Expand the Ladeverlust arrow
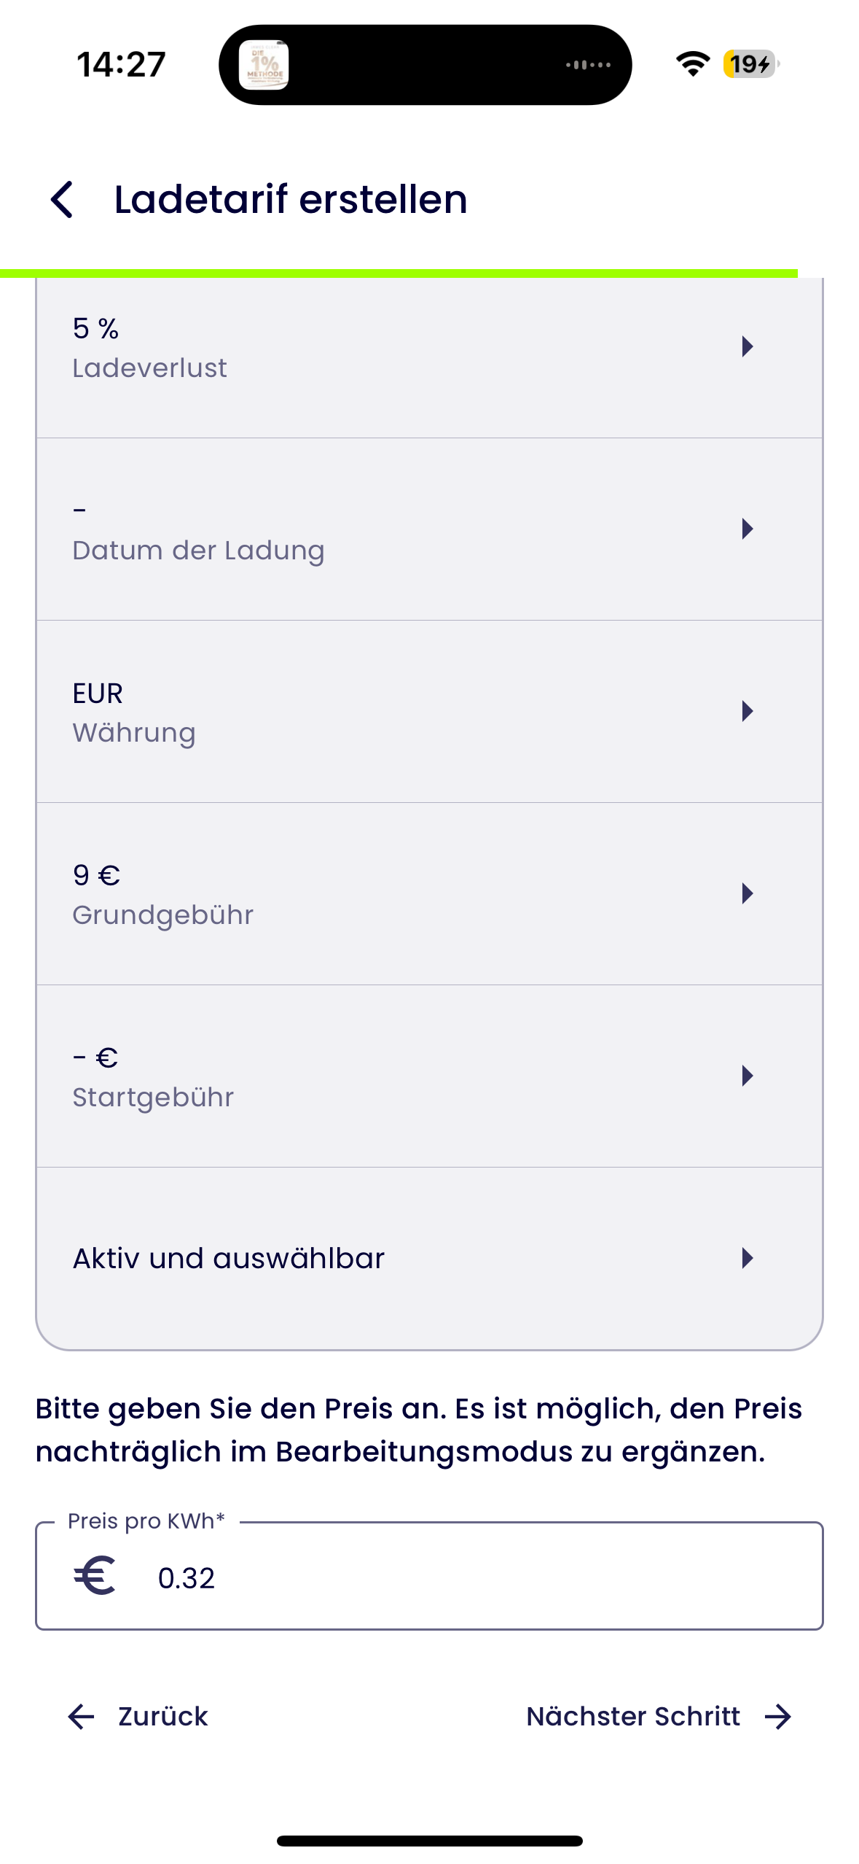This screenshot has height=1864, width=859. (x=747, y=346)
